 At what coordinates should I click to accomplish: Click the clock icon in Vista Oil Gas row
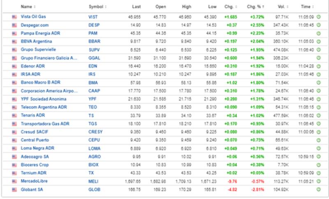318,17
